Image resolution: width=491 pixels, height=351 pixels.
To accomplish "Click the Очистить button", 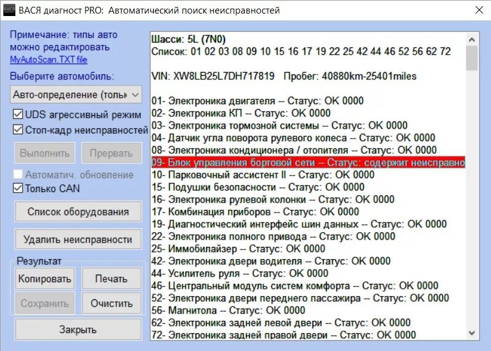I will [x=111, y=303].
